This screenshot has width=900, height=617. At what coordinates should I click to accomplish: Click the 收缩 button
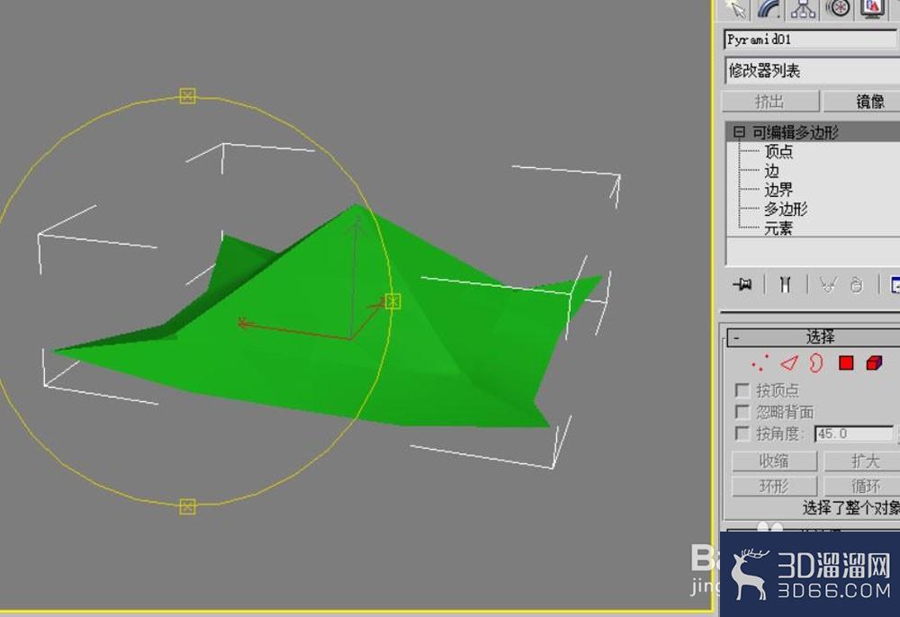(x=774, y=461)
